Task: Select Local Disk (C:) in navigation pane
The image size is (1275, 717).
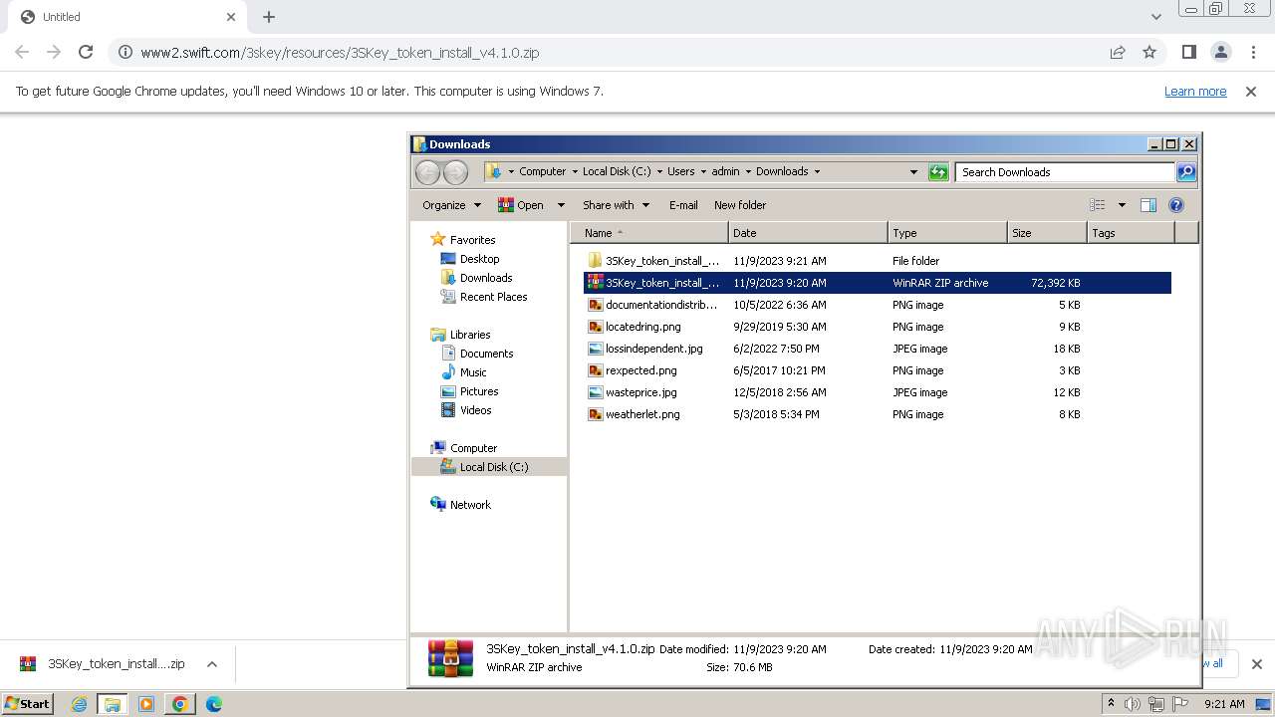Action: (489, 467)
